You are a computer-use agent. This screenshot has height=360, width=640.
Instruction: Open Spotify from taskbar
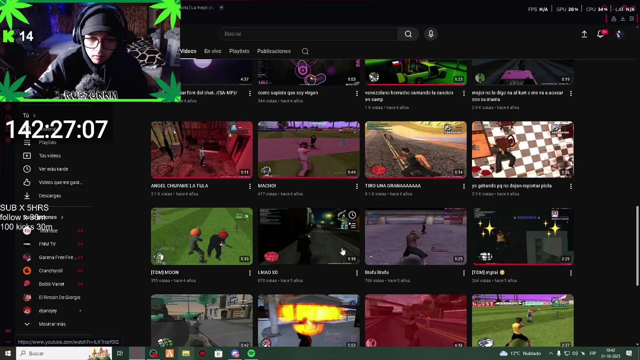pos(251,353)
